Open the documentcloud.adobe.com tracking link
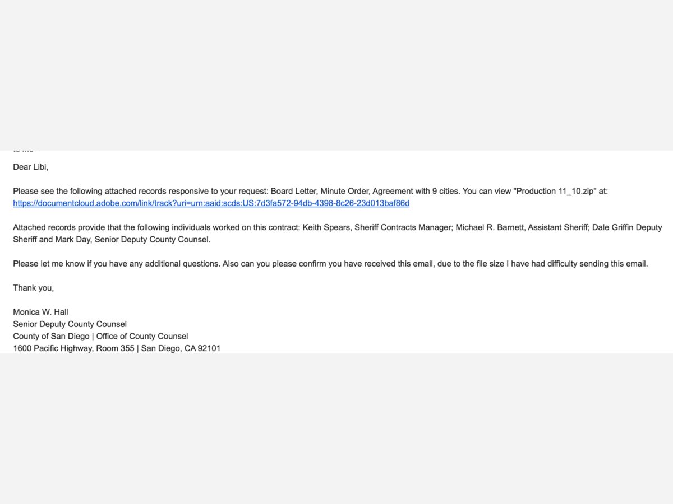This screenshot has width=673, height=504. [211, 203]
